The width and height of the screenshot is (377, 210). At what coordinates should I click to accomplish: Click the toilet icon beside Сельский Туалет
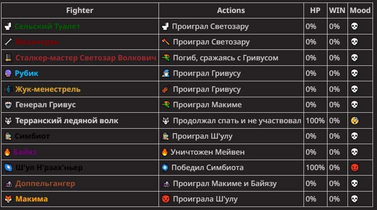(x=8, y=26)
